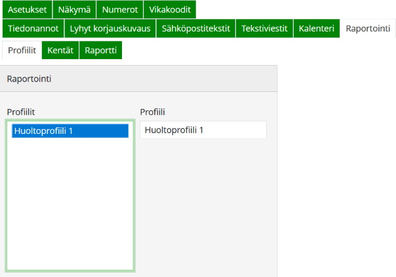The image size is (396, 277).
Task: Select the Profiilit sub-tab
Action: [x=22, y=51]
